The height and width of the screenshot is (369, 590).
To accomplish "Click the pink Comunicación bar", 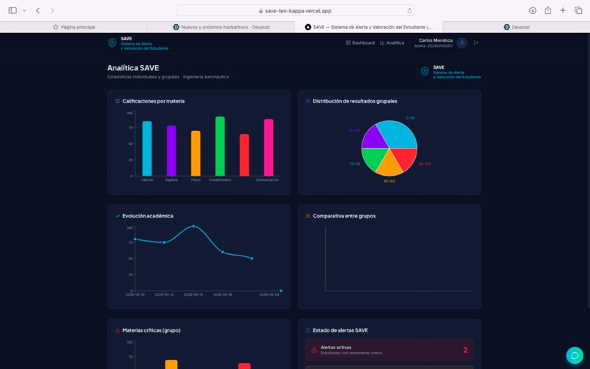I will 269,147.
